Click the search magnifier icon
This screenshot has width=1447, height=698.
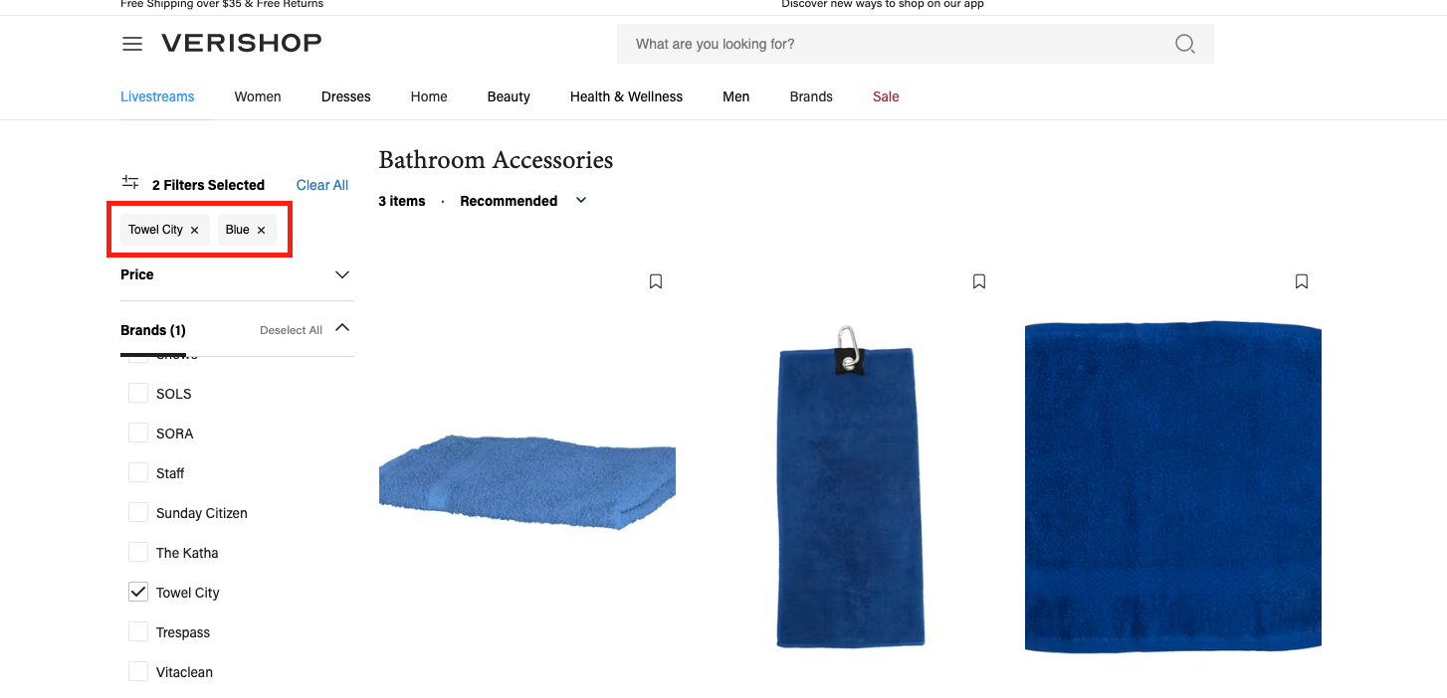1184,44
